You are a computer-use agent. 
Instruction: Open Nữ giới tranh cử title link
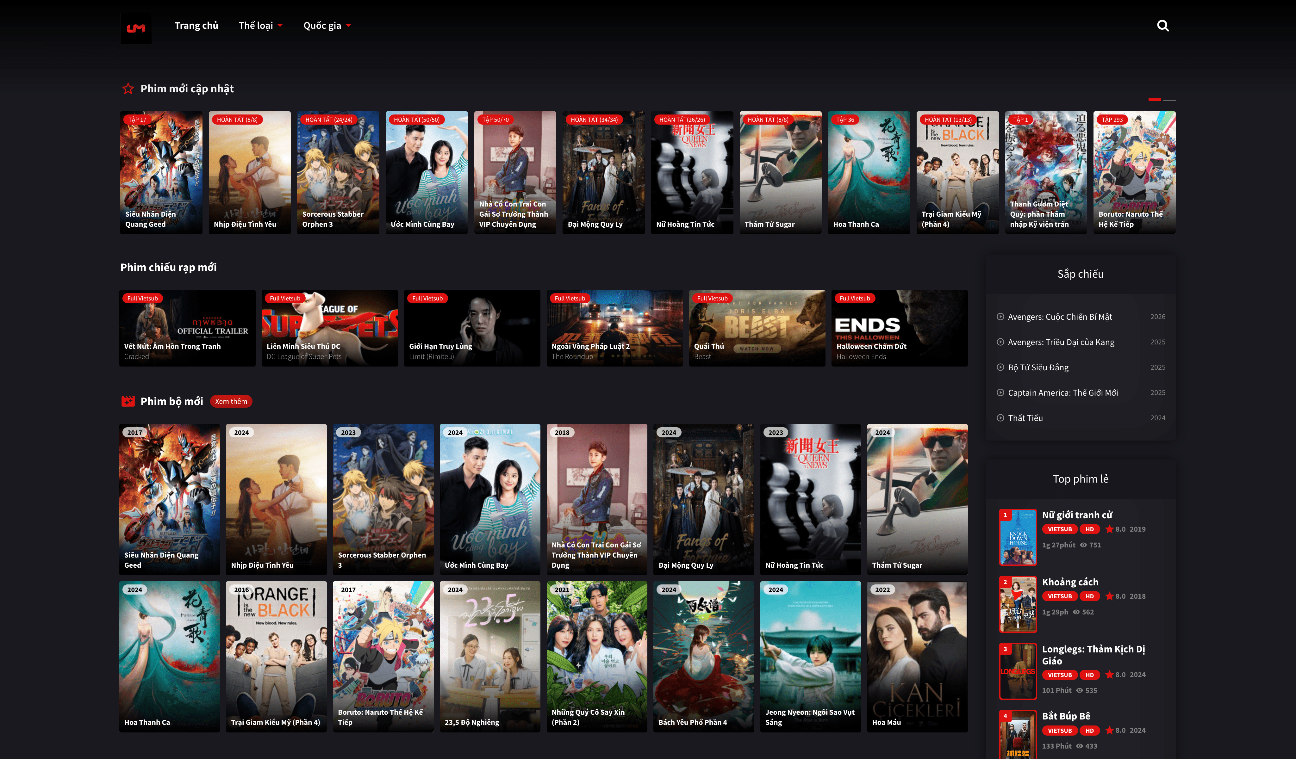(x=1077, y=515)
